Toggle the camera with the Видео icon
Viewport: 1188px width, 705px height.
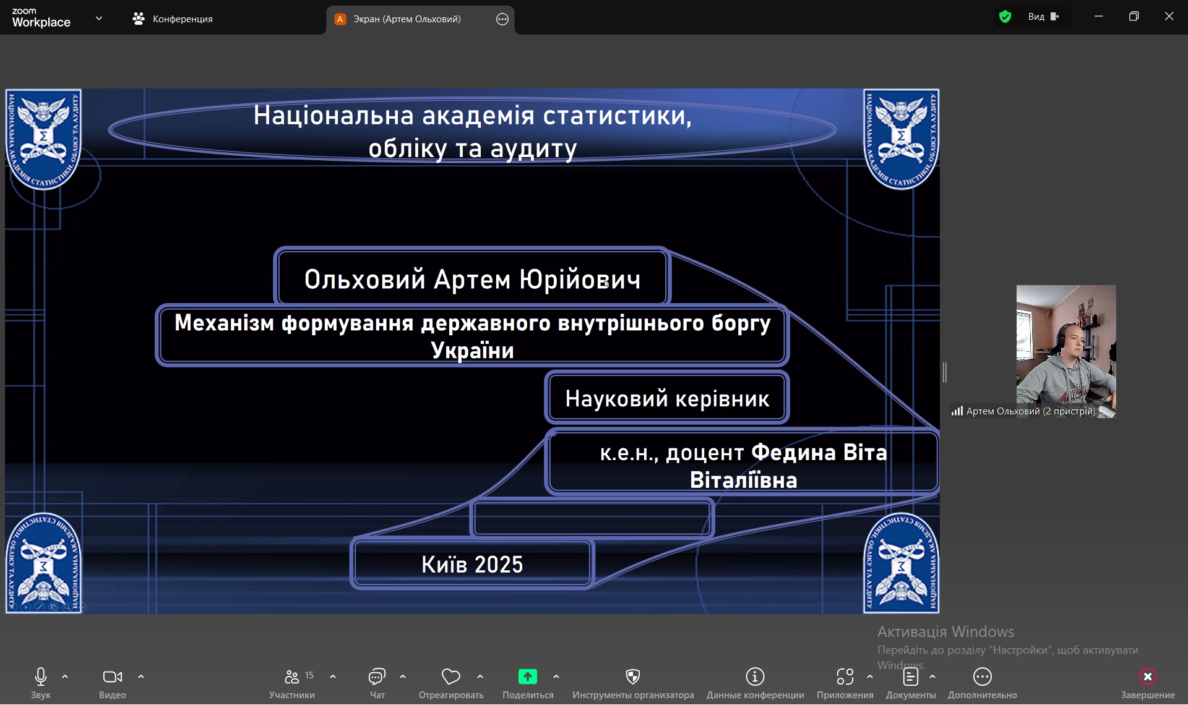click(112, 677)
